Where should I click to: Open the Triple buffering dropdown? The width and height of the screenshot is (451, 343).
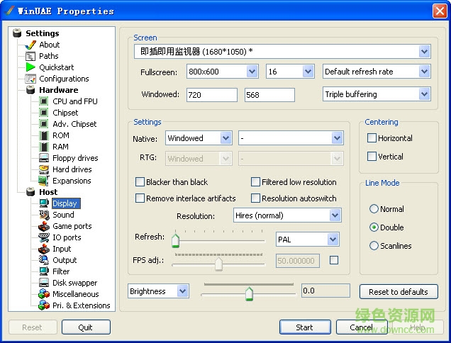click(424, 94)
